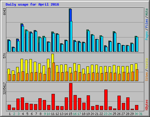Click day label 6
Image resolution: width=150 pixels, height=117 pixels.
[32, 114]
